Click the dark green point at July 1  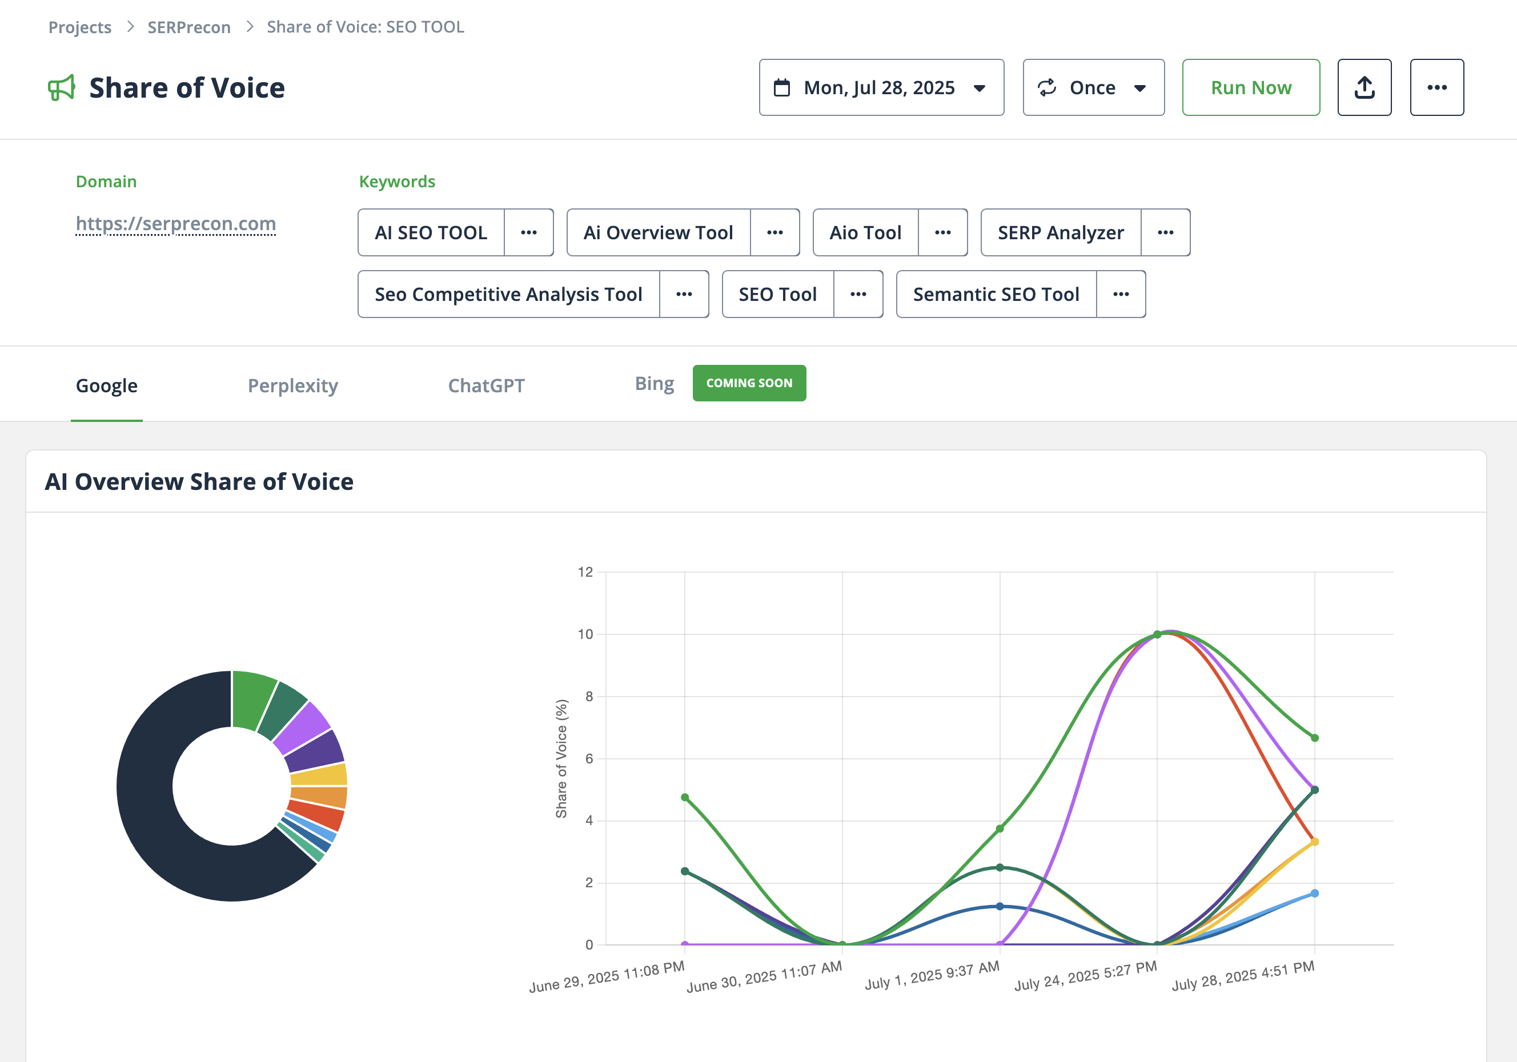click(x=1000, y=867)
